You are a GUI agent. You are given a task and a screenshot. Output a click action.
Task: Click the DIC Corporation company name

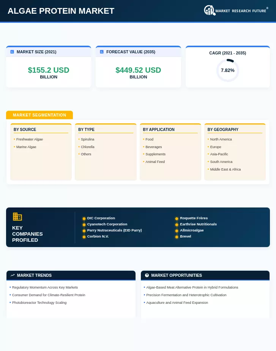coord(101,218)
